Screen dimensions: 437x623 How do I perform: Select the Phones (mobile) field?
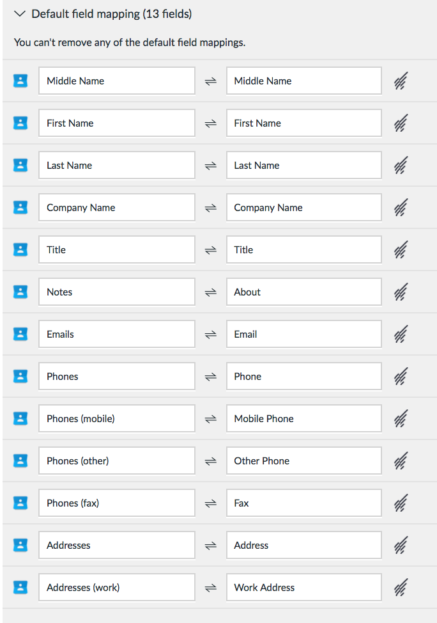click(x=117, y=418)
